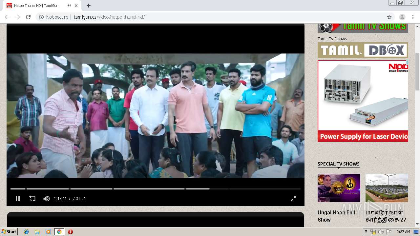Open the network tray icon
Viewport: 420px width, 236px height.
[x=373, y=232]
